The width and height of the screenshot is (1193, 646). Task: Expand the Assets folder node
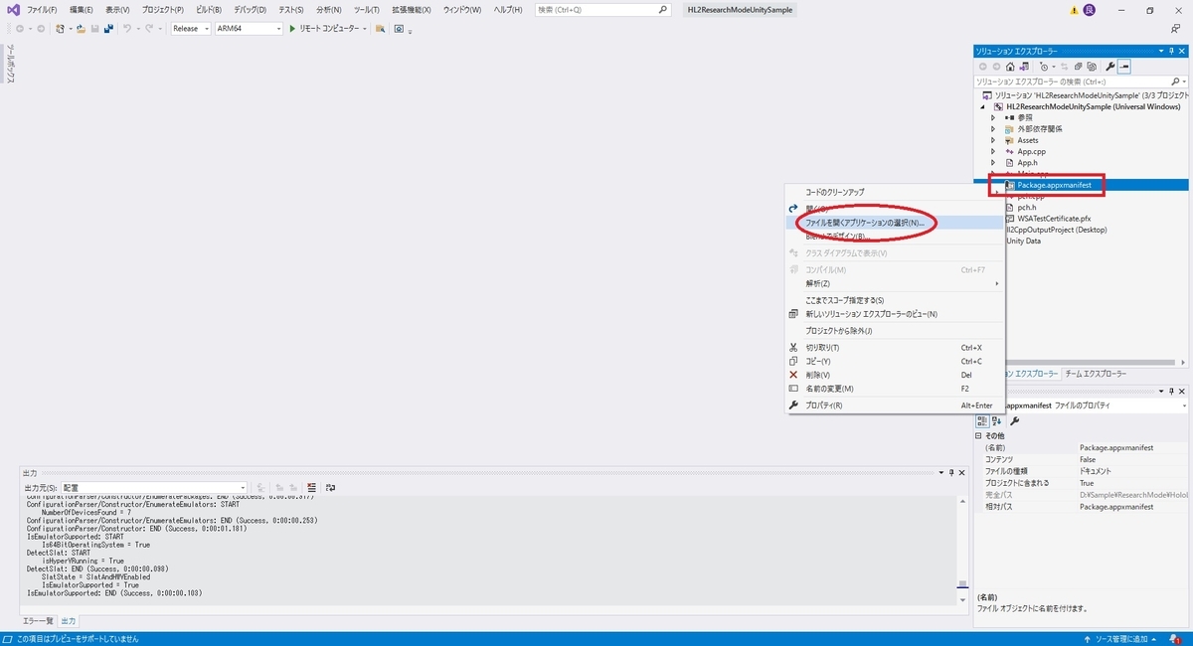[992, 140]
